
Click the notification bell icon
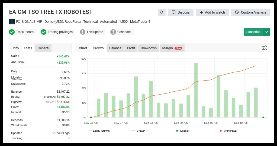point(162,12)
